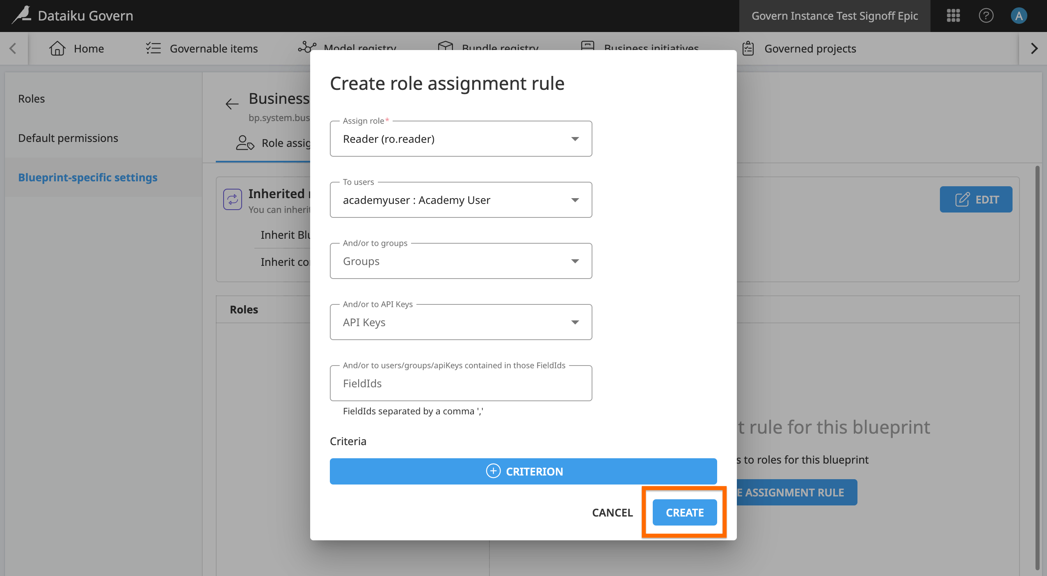This screenshot has height=576, width=1047.
Task: Open Blueprint-specific settings section
Action: coord(103,177)
